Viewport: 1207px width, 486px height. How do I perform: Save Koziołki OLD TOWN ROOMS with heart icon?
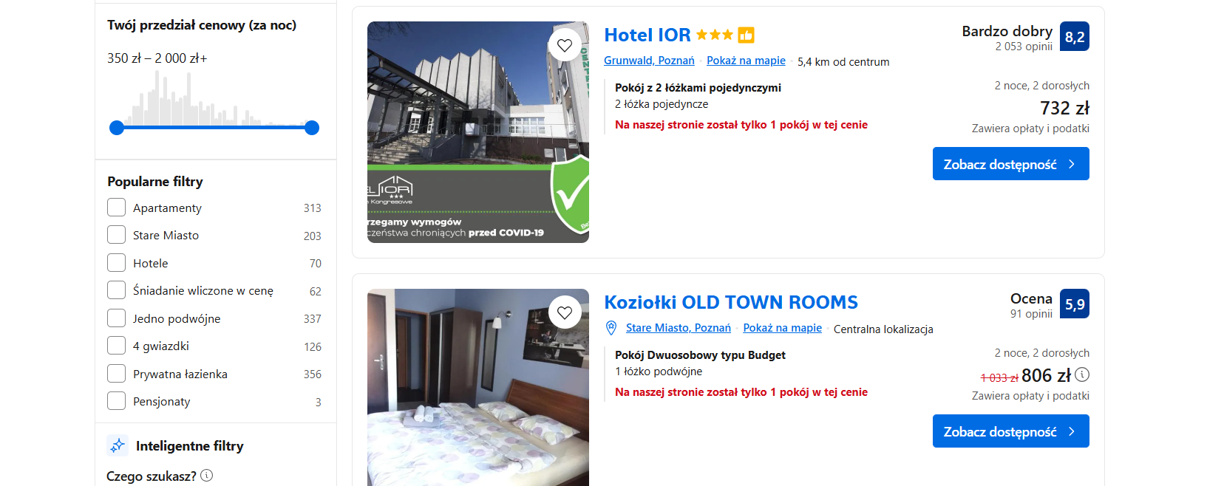(565, 313)
